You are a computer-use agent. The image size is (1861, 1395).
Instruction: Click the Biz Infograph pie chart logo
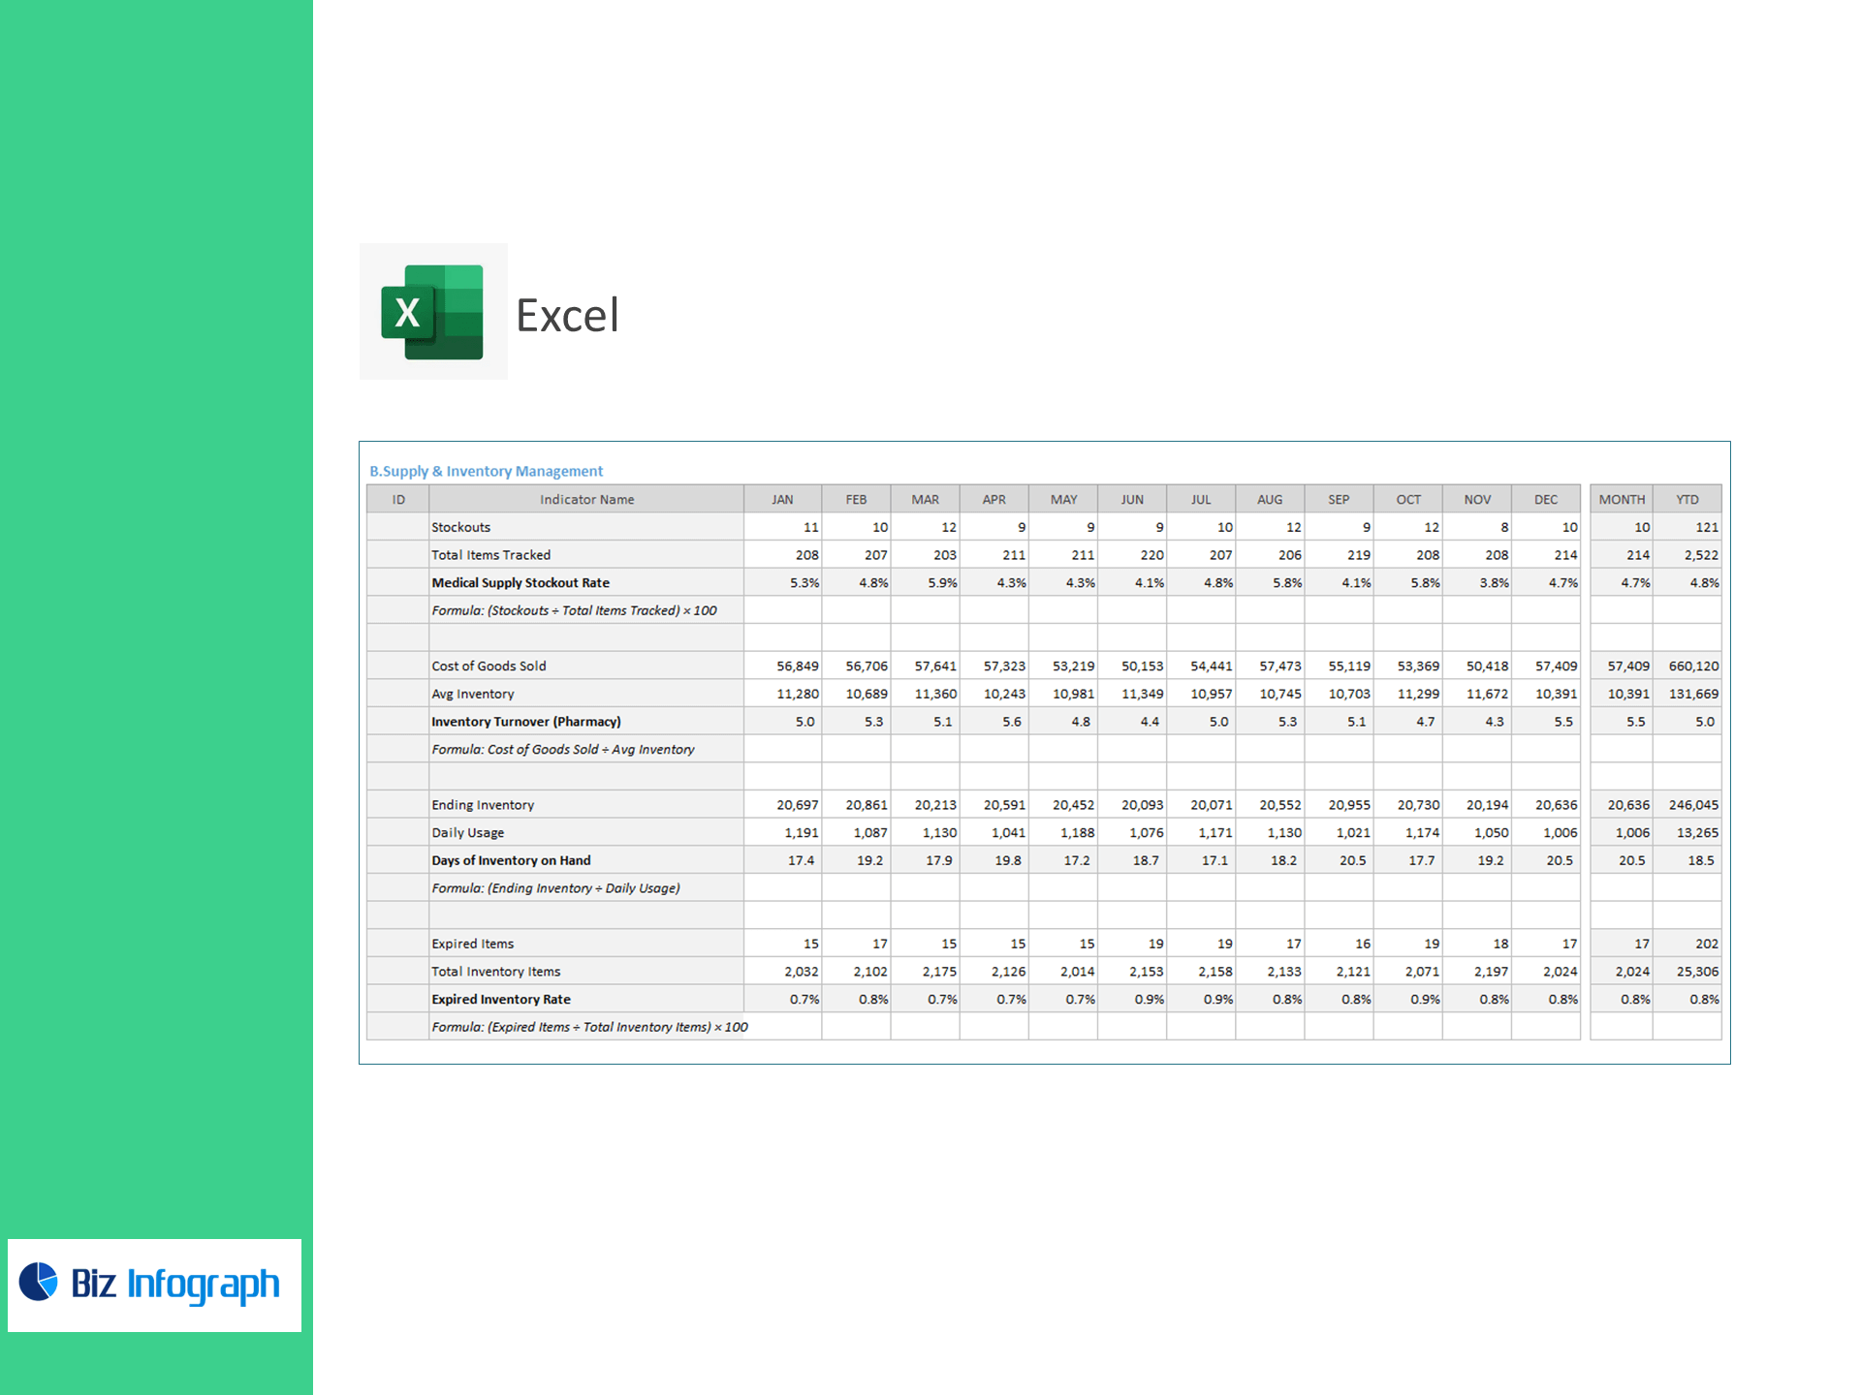click(x=39, y=1282)
